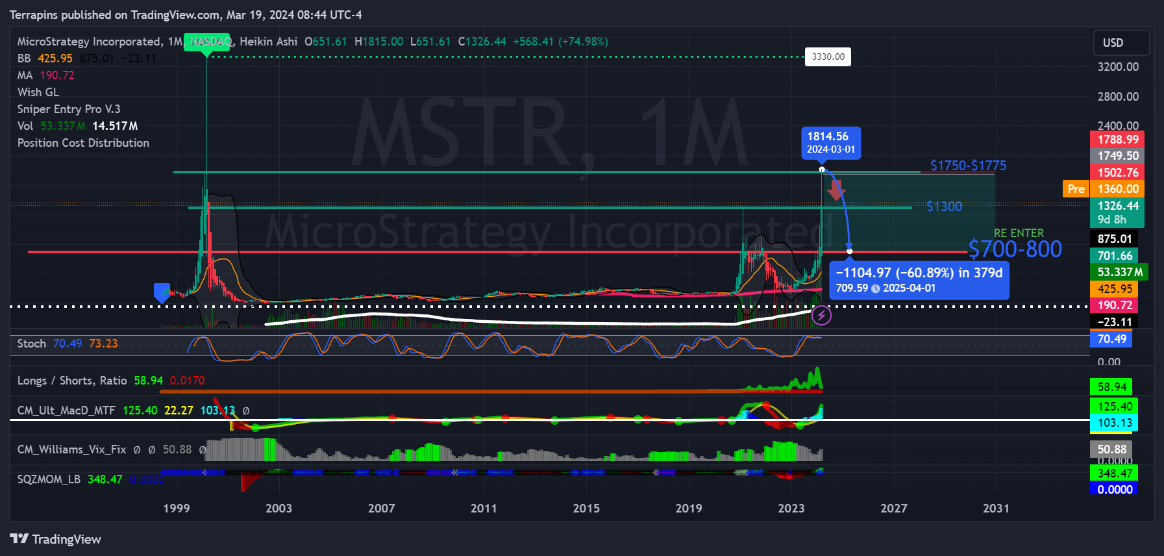The image size is (1164, 556).
Task: Click the Heikin Ashi chart type text
Action: point(268,42)
